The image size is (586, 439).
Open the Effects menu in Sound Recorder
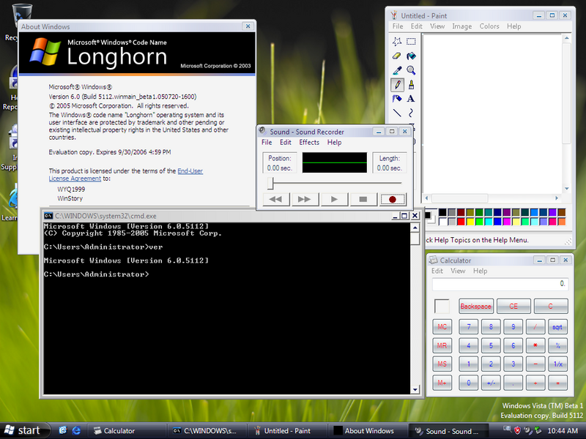pos(309,143)
